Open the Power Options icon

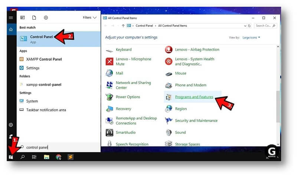(x=109, y=97)
